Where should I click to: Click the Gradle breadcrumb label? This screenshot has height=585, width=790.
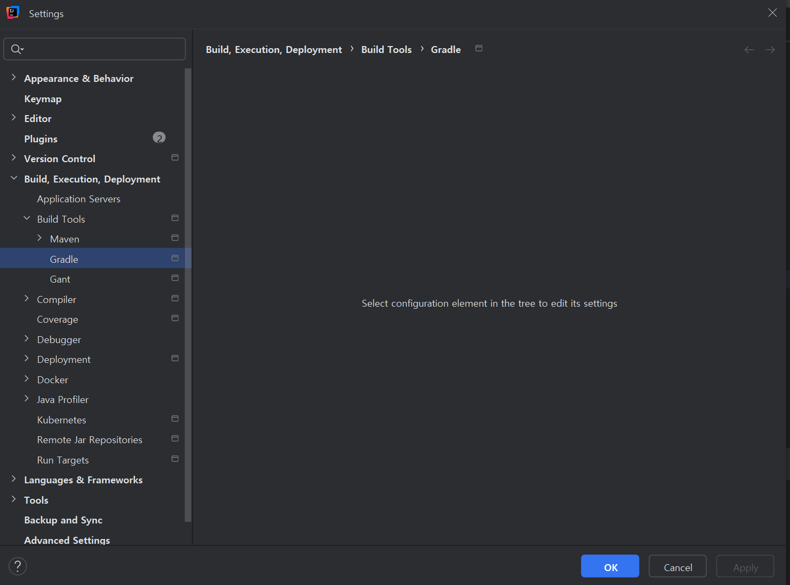(446, 50)
